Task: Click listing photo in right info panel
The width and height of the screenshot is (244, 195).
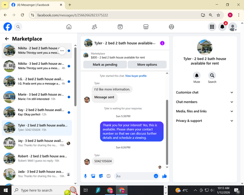Action: 204,47
